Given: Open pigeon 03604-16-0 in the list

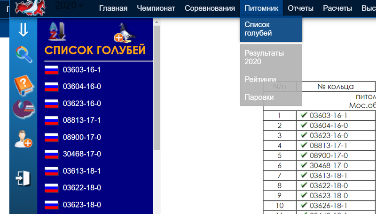Looking at the screenshot, I should click(x=82, y=87).
